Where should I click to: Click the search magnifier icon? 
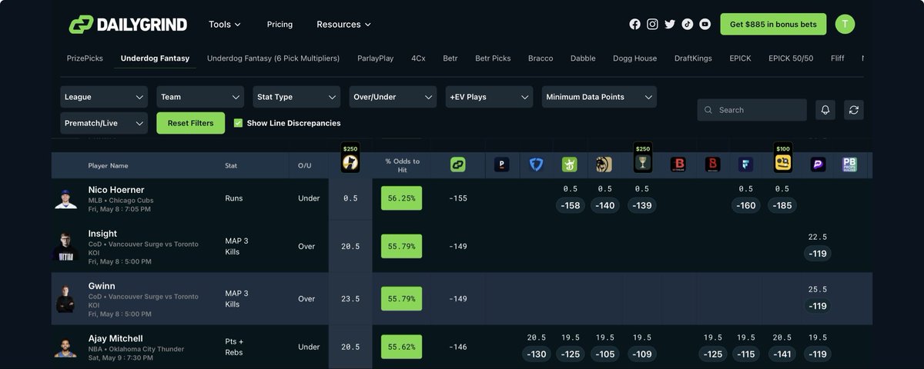(708, 110)
